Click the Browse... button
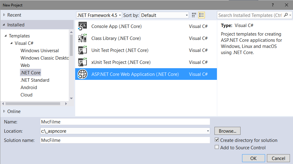The image size is (293, 164). (x=227, y=131)
